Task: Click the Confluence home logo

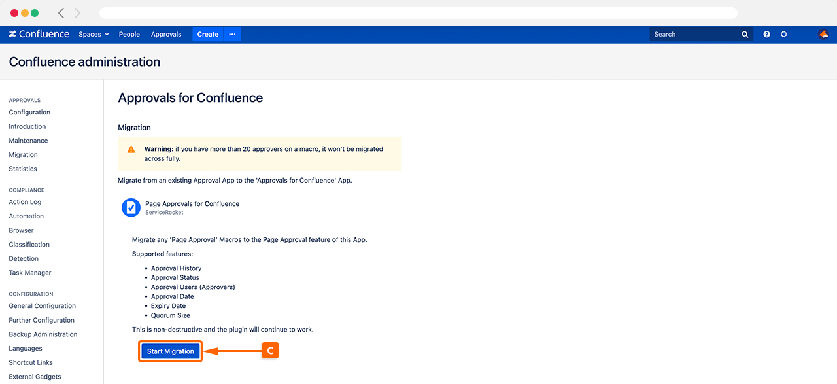Action: point(39,33)
